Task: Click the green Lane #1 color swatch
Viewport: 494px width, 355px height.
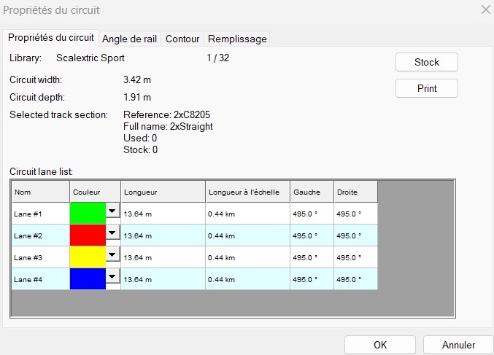Action: click(88, 214)
